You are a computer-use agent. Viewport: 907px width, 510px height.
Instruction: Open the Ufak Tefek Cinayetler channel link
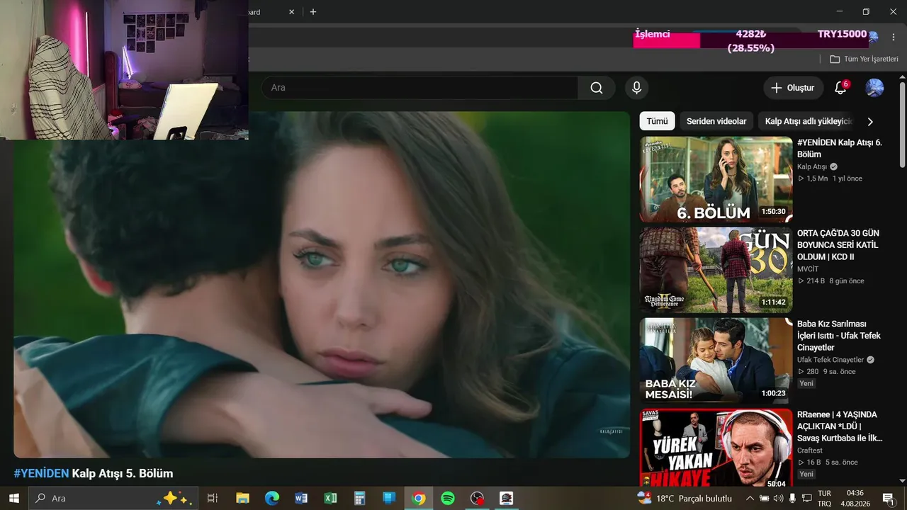(x=830, y=360)
